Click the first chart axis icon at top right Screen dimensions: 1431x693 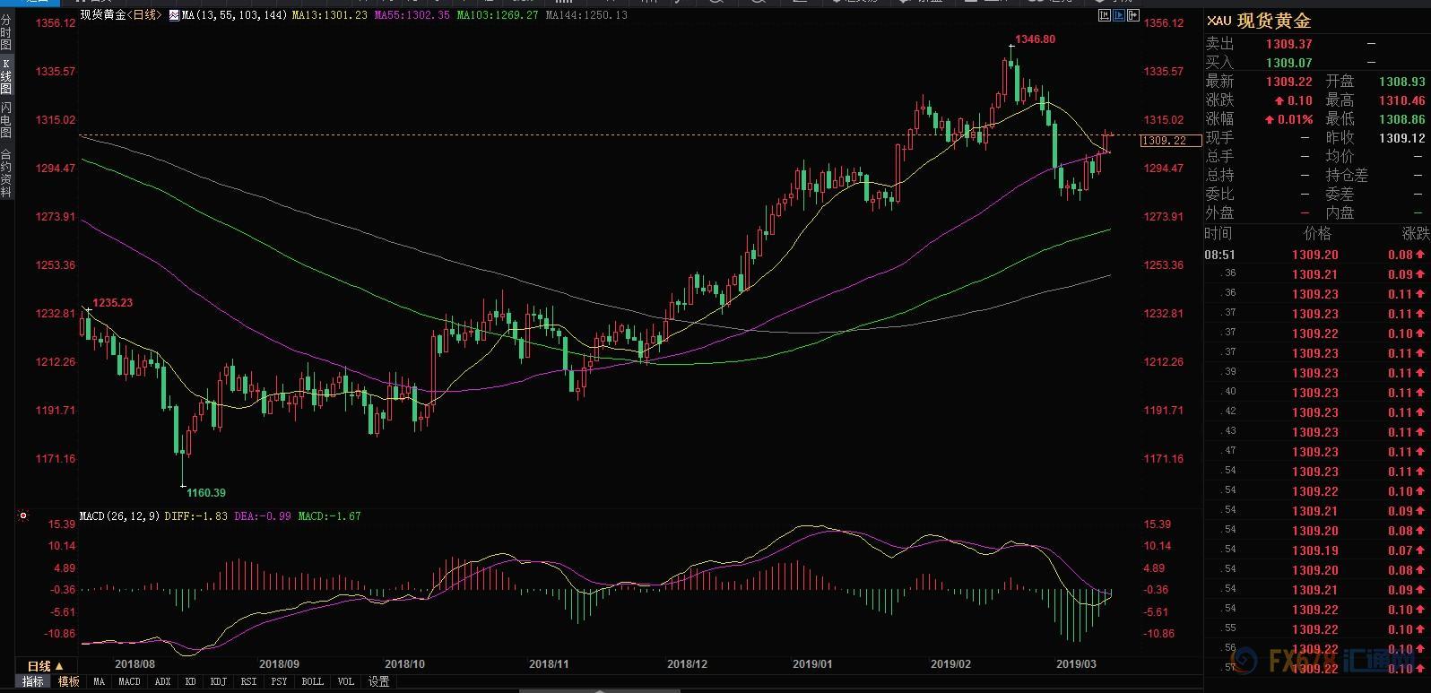coord(1105,15)
